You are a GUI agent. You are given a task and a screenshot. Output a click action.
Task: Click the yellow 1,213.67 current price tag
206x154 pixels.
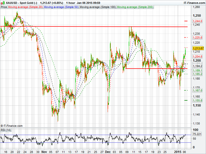click(x=198, y=48)
